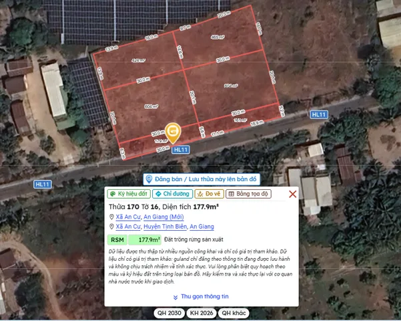The height and width of the screenshot is (321, 401).
Task: Open An Giang (Mới) link
Action: pos(163,217)
